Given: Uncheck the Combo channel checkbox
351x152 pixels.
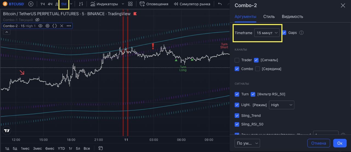Looking at the screenshot, I should click(237, 69).
